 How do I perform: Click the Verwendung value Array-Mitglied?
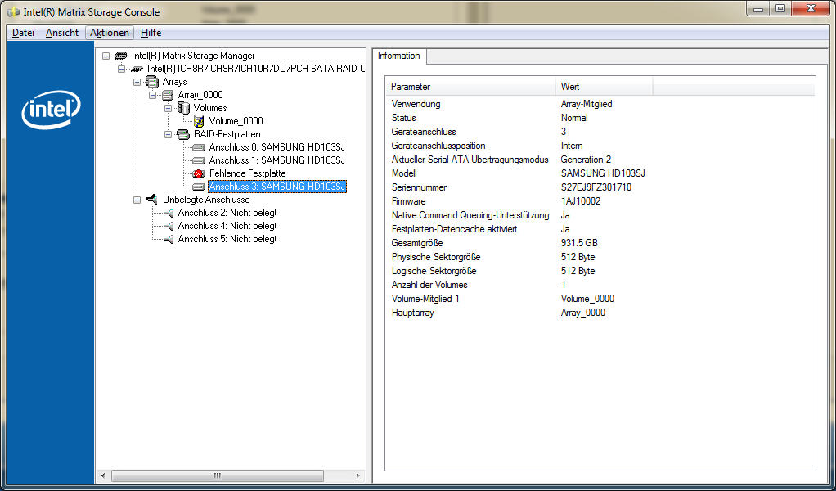pyautogui.click(x=587, y=104)
